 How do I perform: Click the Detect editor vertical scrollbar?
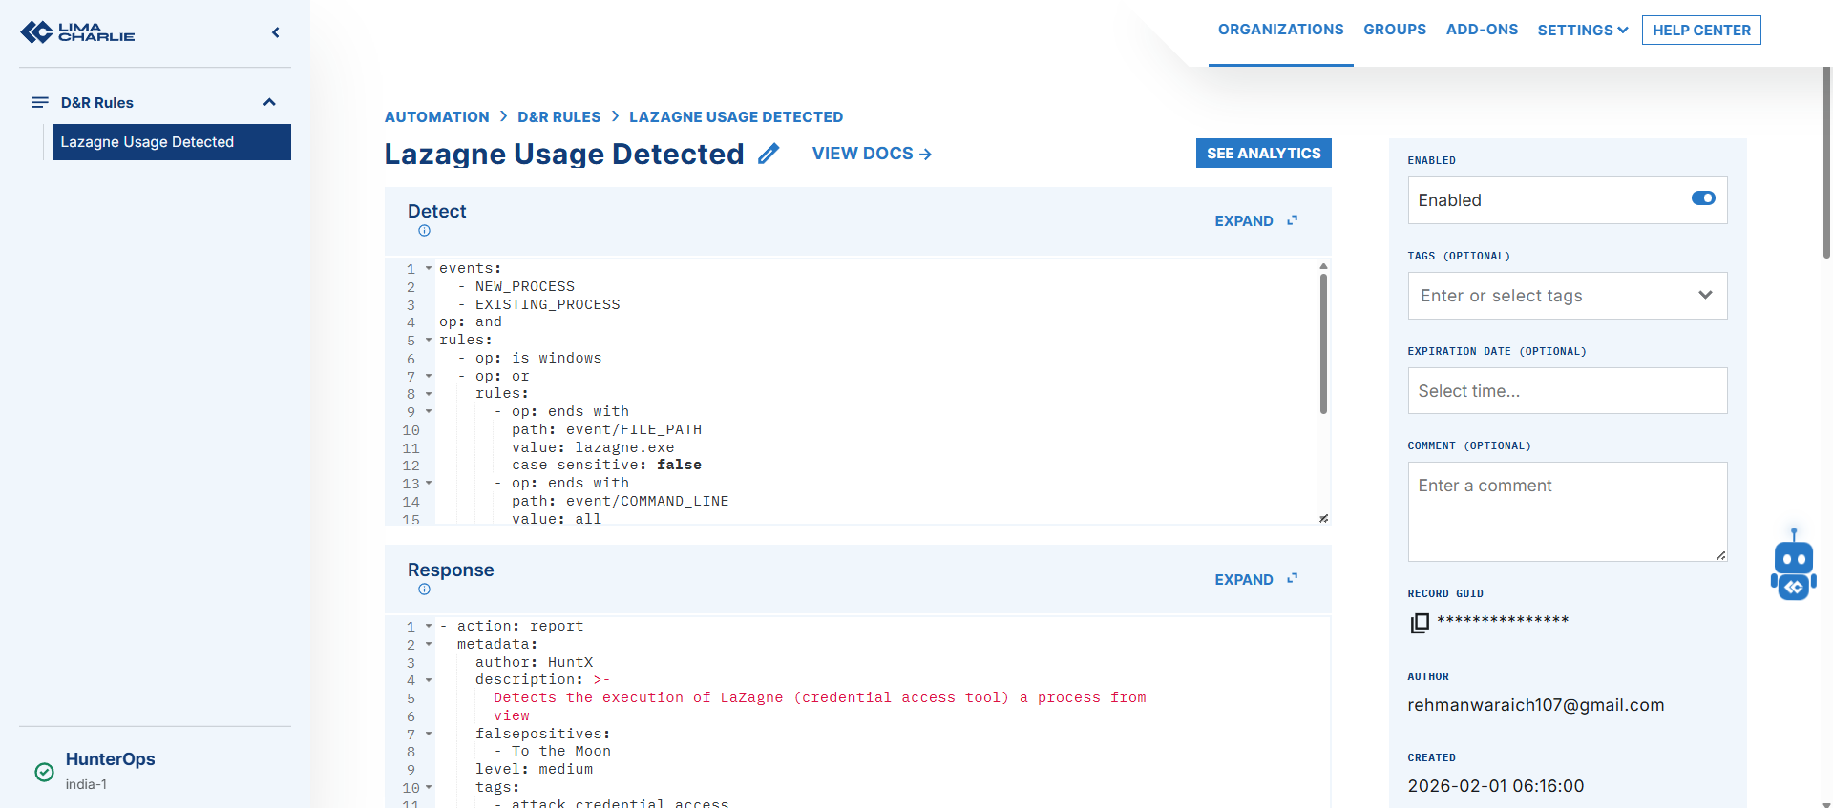pos(1323,343)
